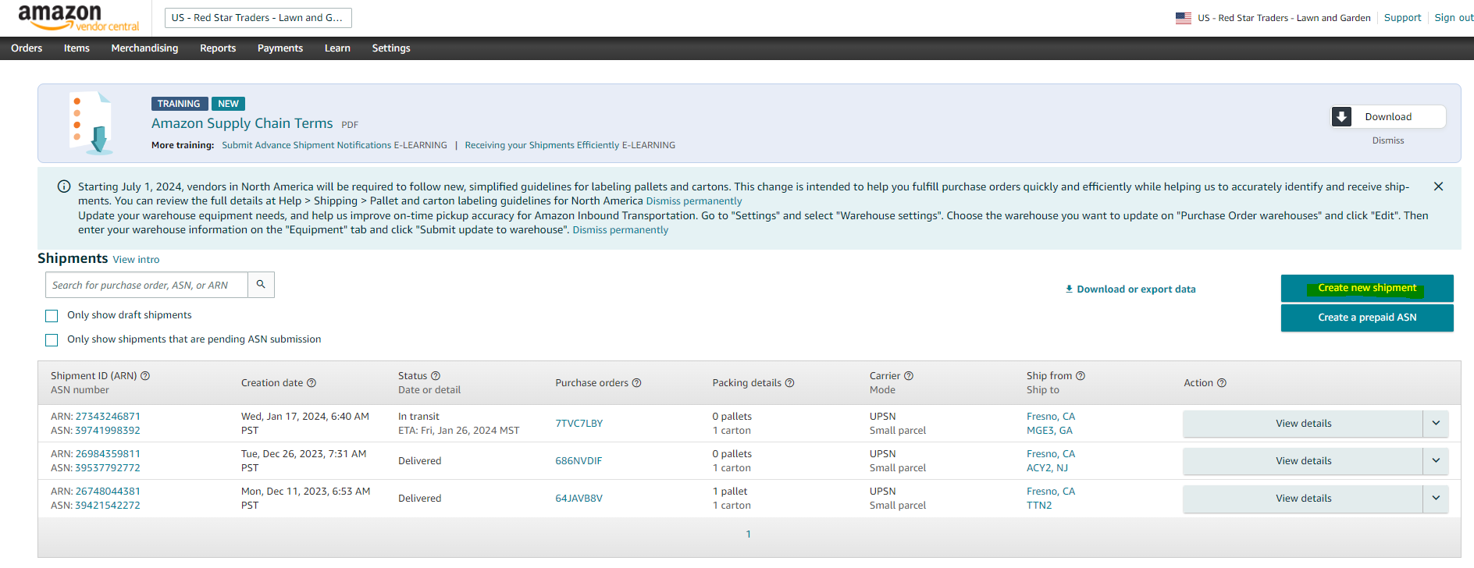Close the labeling guidelines notice
This screenshot has width=1474, height=568.
coord(1438,186)
